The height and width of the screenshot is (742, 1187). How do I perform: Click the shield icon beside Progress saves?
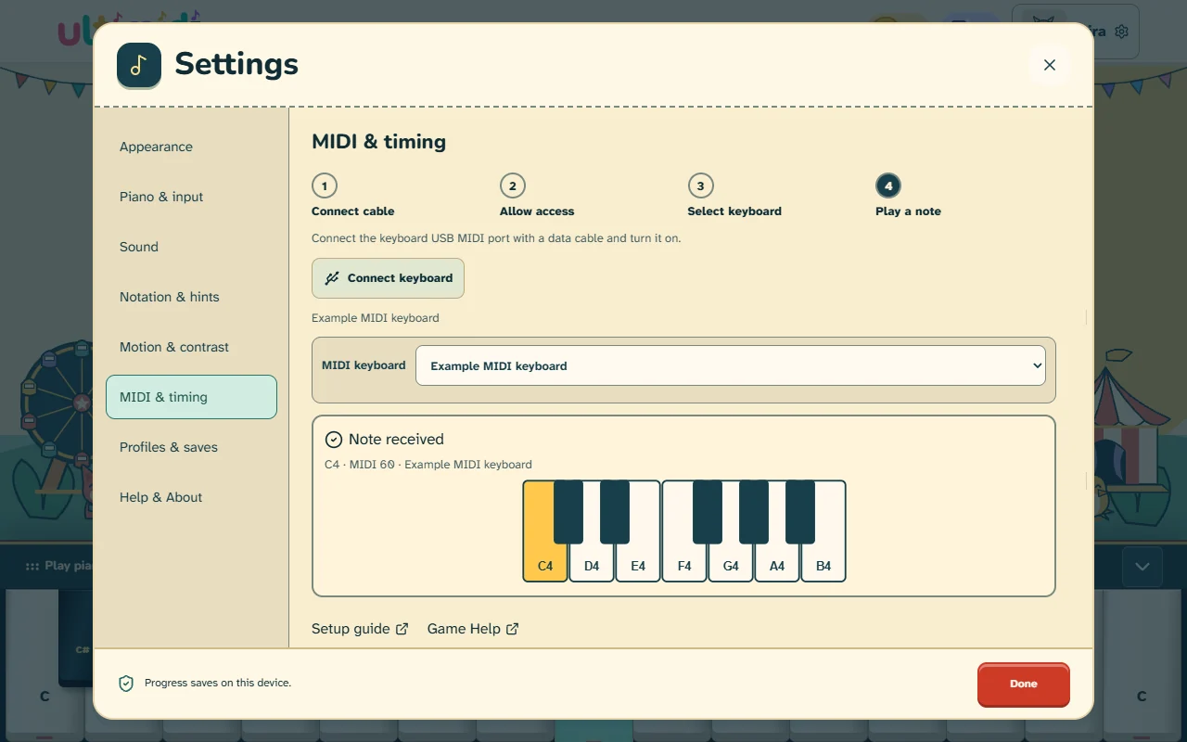(126, 684)
